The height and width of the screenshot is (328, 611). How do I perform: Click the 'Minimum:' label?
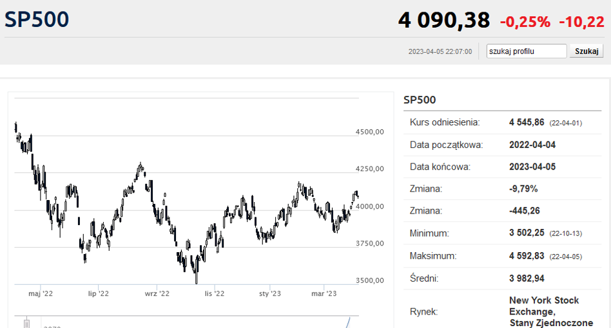click(x=429, y=233)
